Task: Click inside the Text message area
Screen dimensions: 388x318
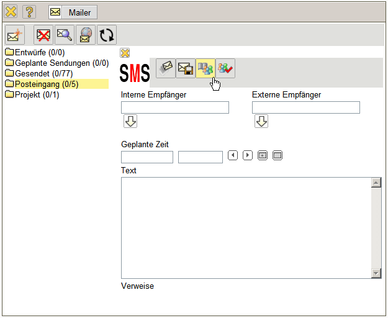Action: point(246,228)
